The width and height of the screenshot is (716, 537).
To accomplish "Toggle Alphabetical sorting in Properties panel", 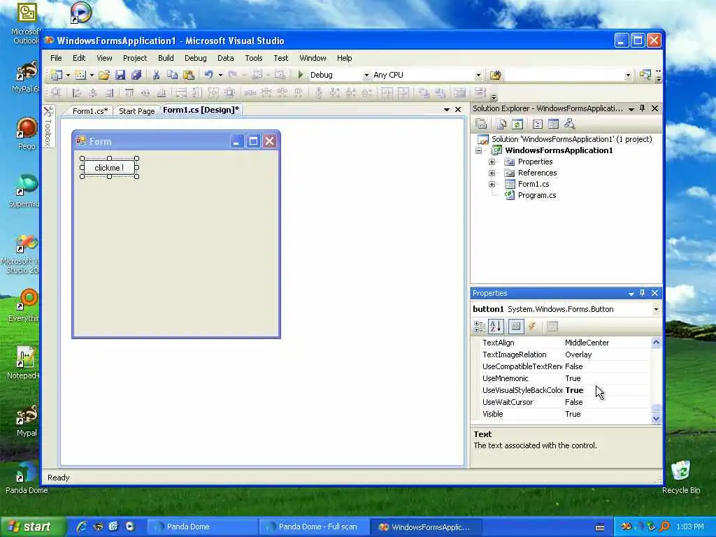I will point(496,326).
